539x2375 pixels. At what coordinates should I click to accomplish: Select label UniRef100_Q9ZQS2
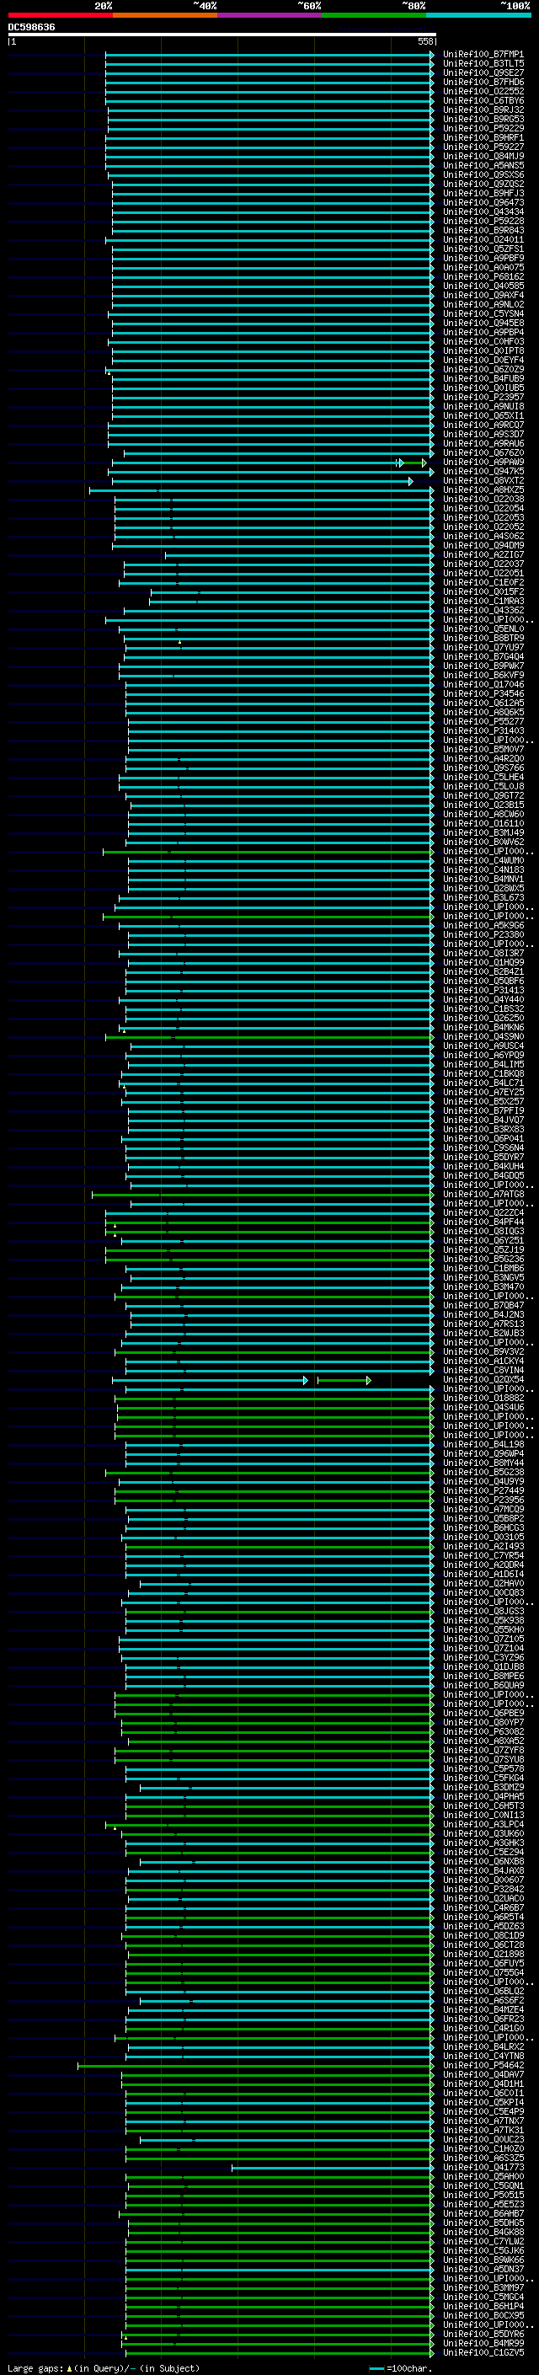point(483,184)
